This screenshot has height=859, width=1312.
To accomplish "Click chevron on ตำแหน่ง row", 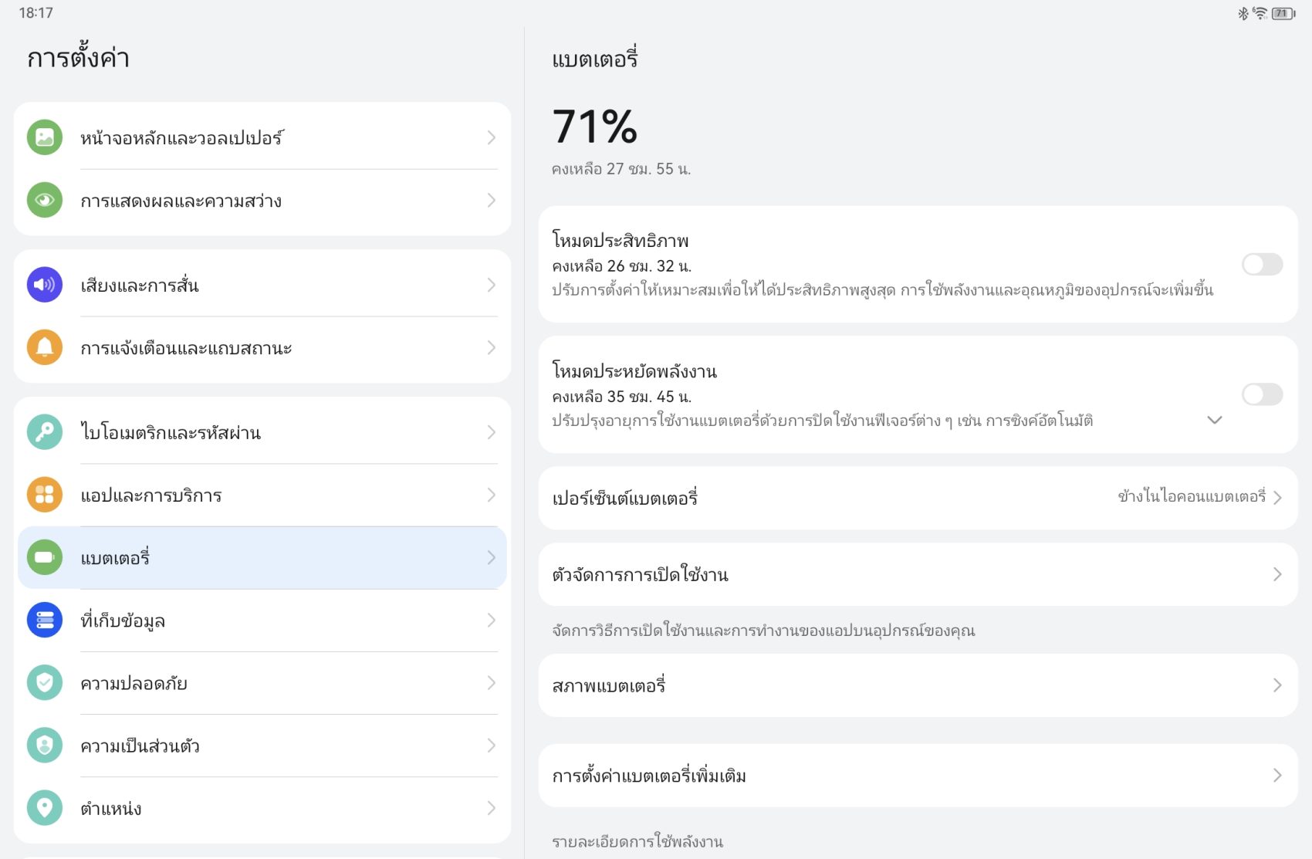I will [491, 808].
